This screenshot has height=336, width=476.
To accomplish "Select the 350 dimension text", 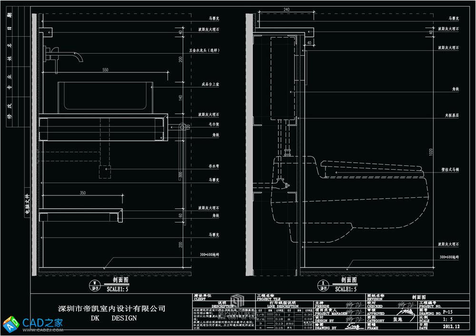I will click(x=83, y=193).
